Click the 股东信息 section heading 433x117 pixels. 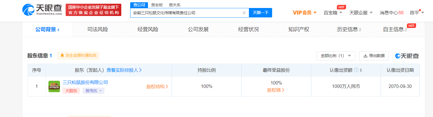point(38,56)
